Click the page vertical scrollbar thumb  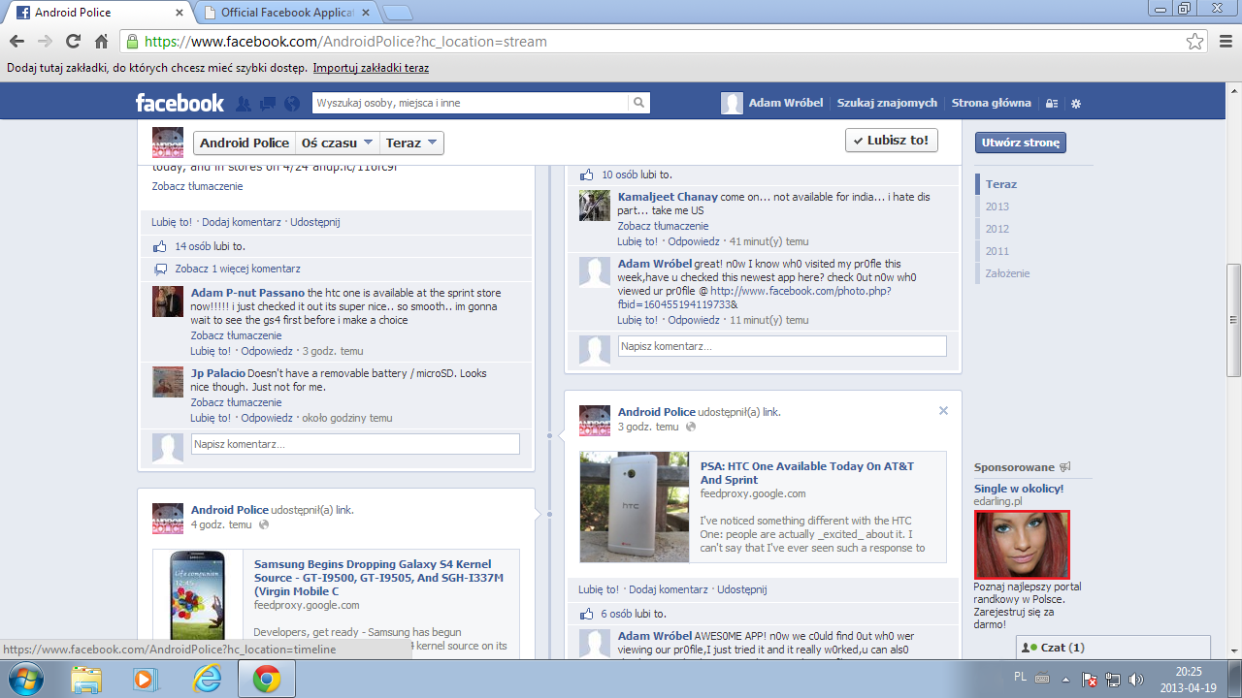1233,320
